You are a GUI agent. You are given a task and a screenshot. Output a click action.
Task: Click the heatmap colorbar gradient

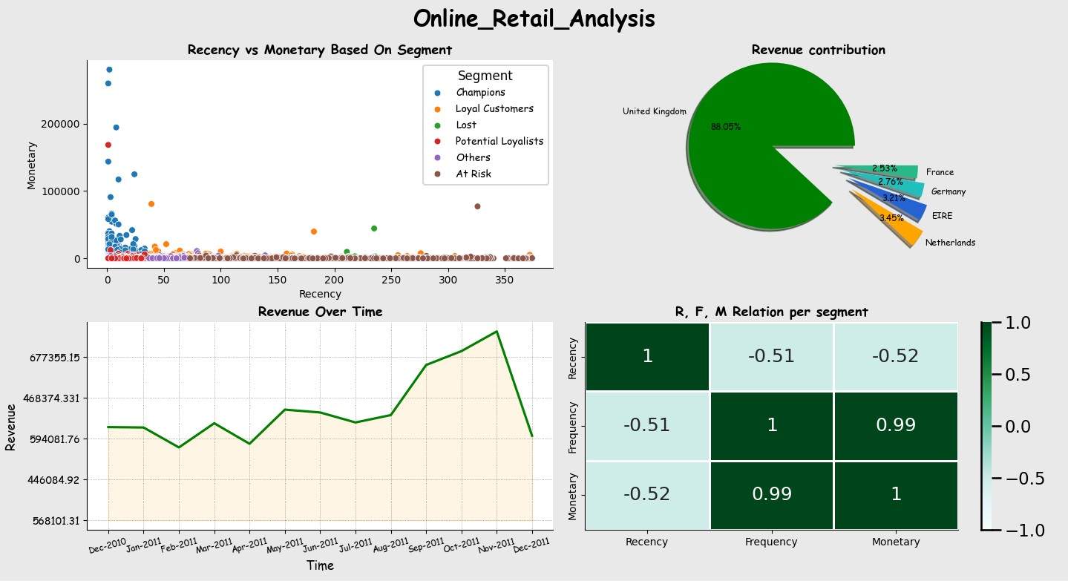(986, 426)
